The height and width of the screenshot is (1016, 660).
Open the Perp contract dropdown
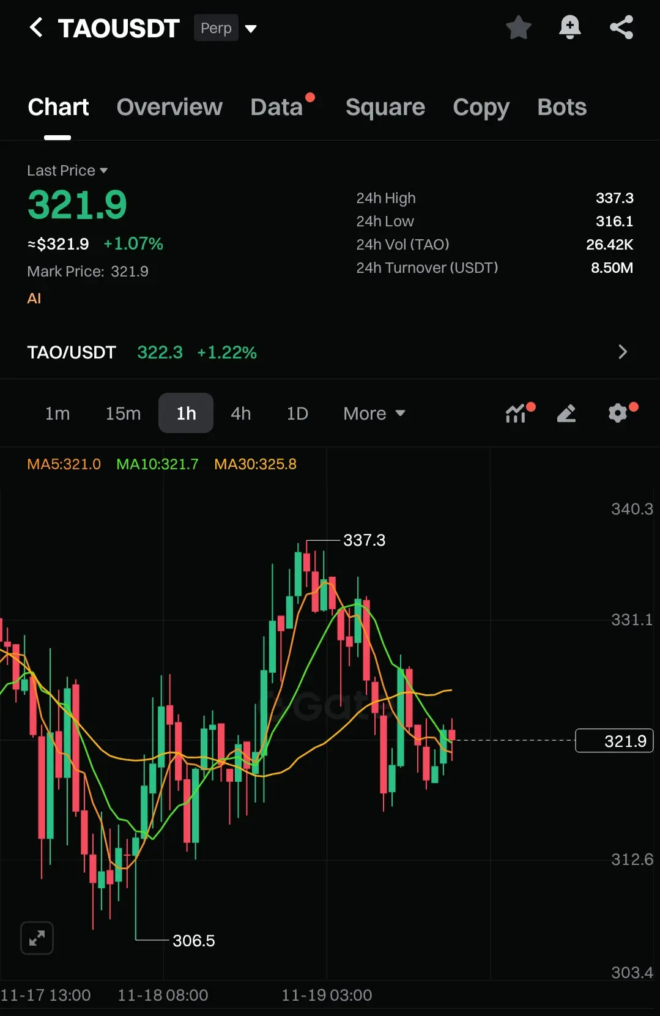coord(226,28)
